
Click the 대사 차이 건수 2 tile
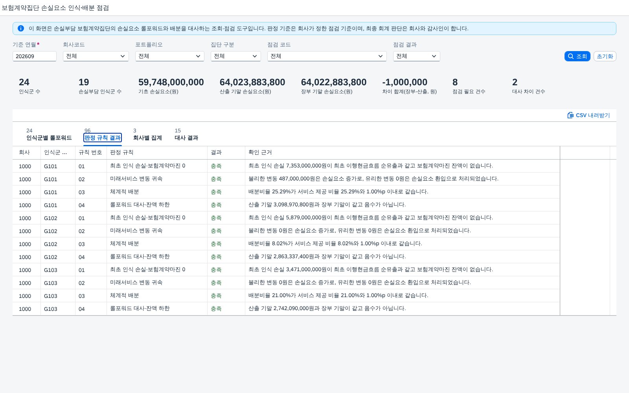tap(529, 86)
